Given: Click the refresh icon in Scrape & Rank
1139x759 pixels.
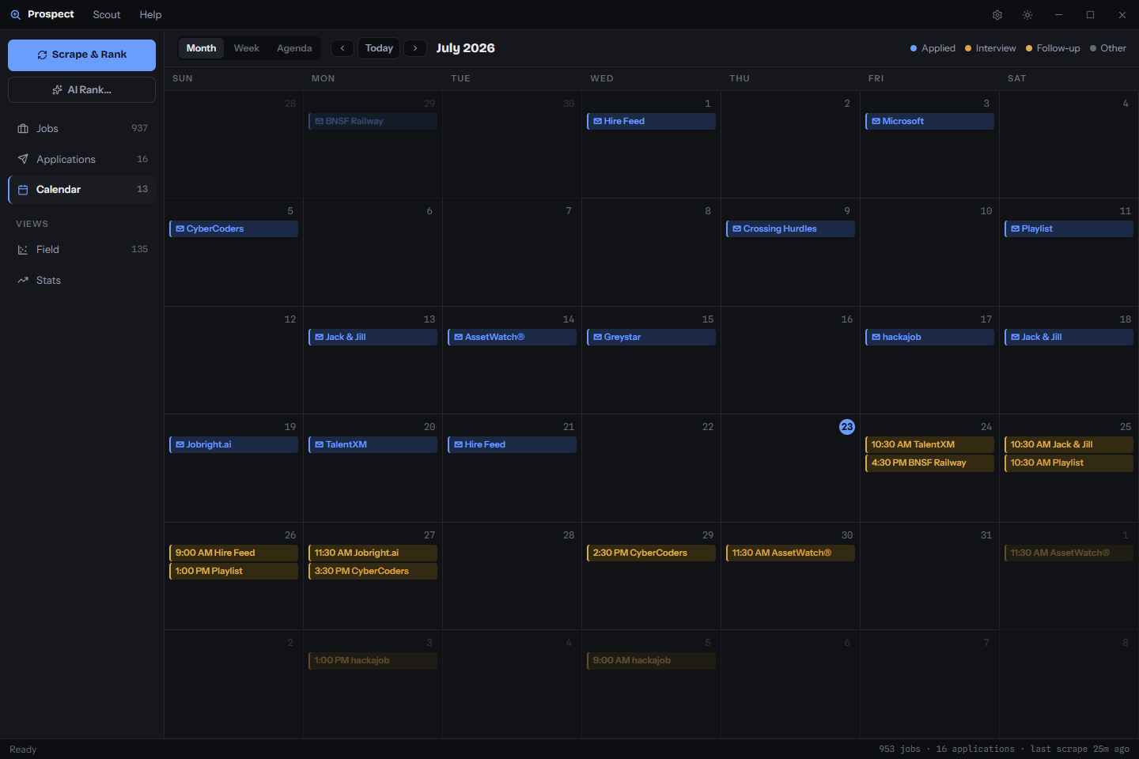Looking at the screenshot, I should 43,55.
